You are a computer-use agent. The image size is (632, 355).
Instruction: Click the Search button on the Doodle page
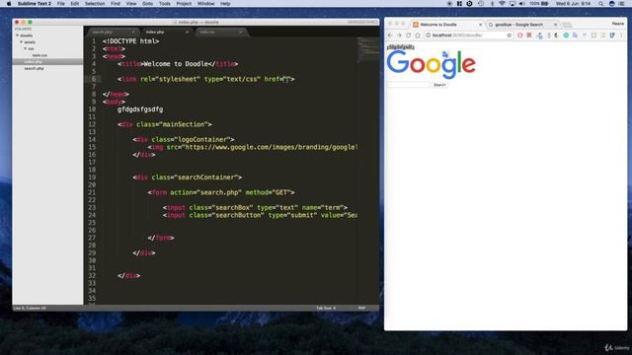click(439, 85)
